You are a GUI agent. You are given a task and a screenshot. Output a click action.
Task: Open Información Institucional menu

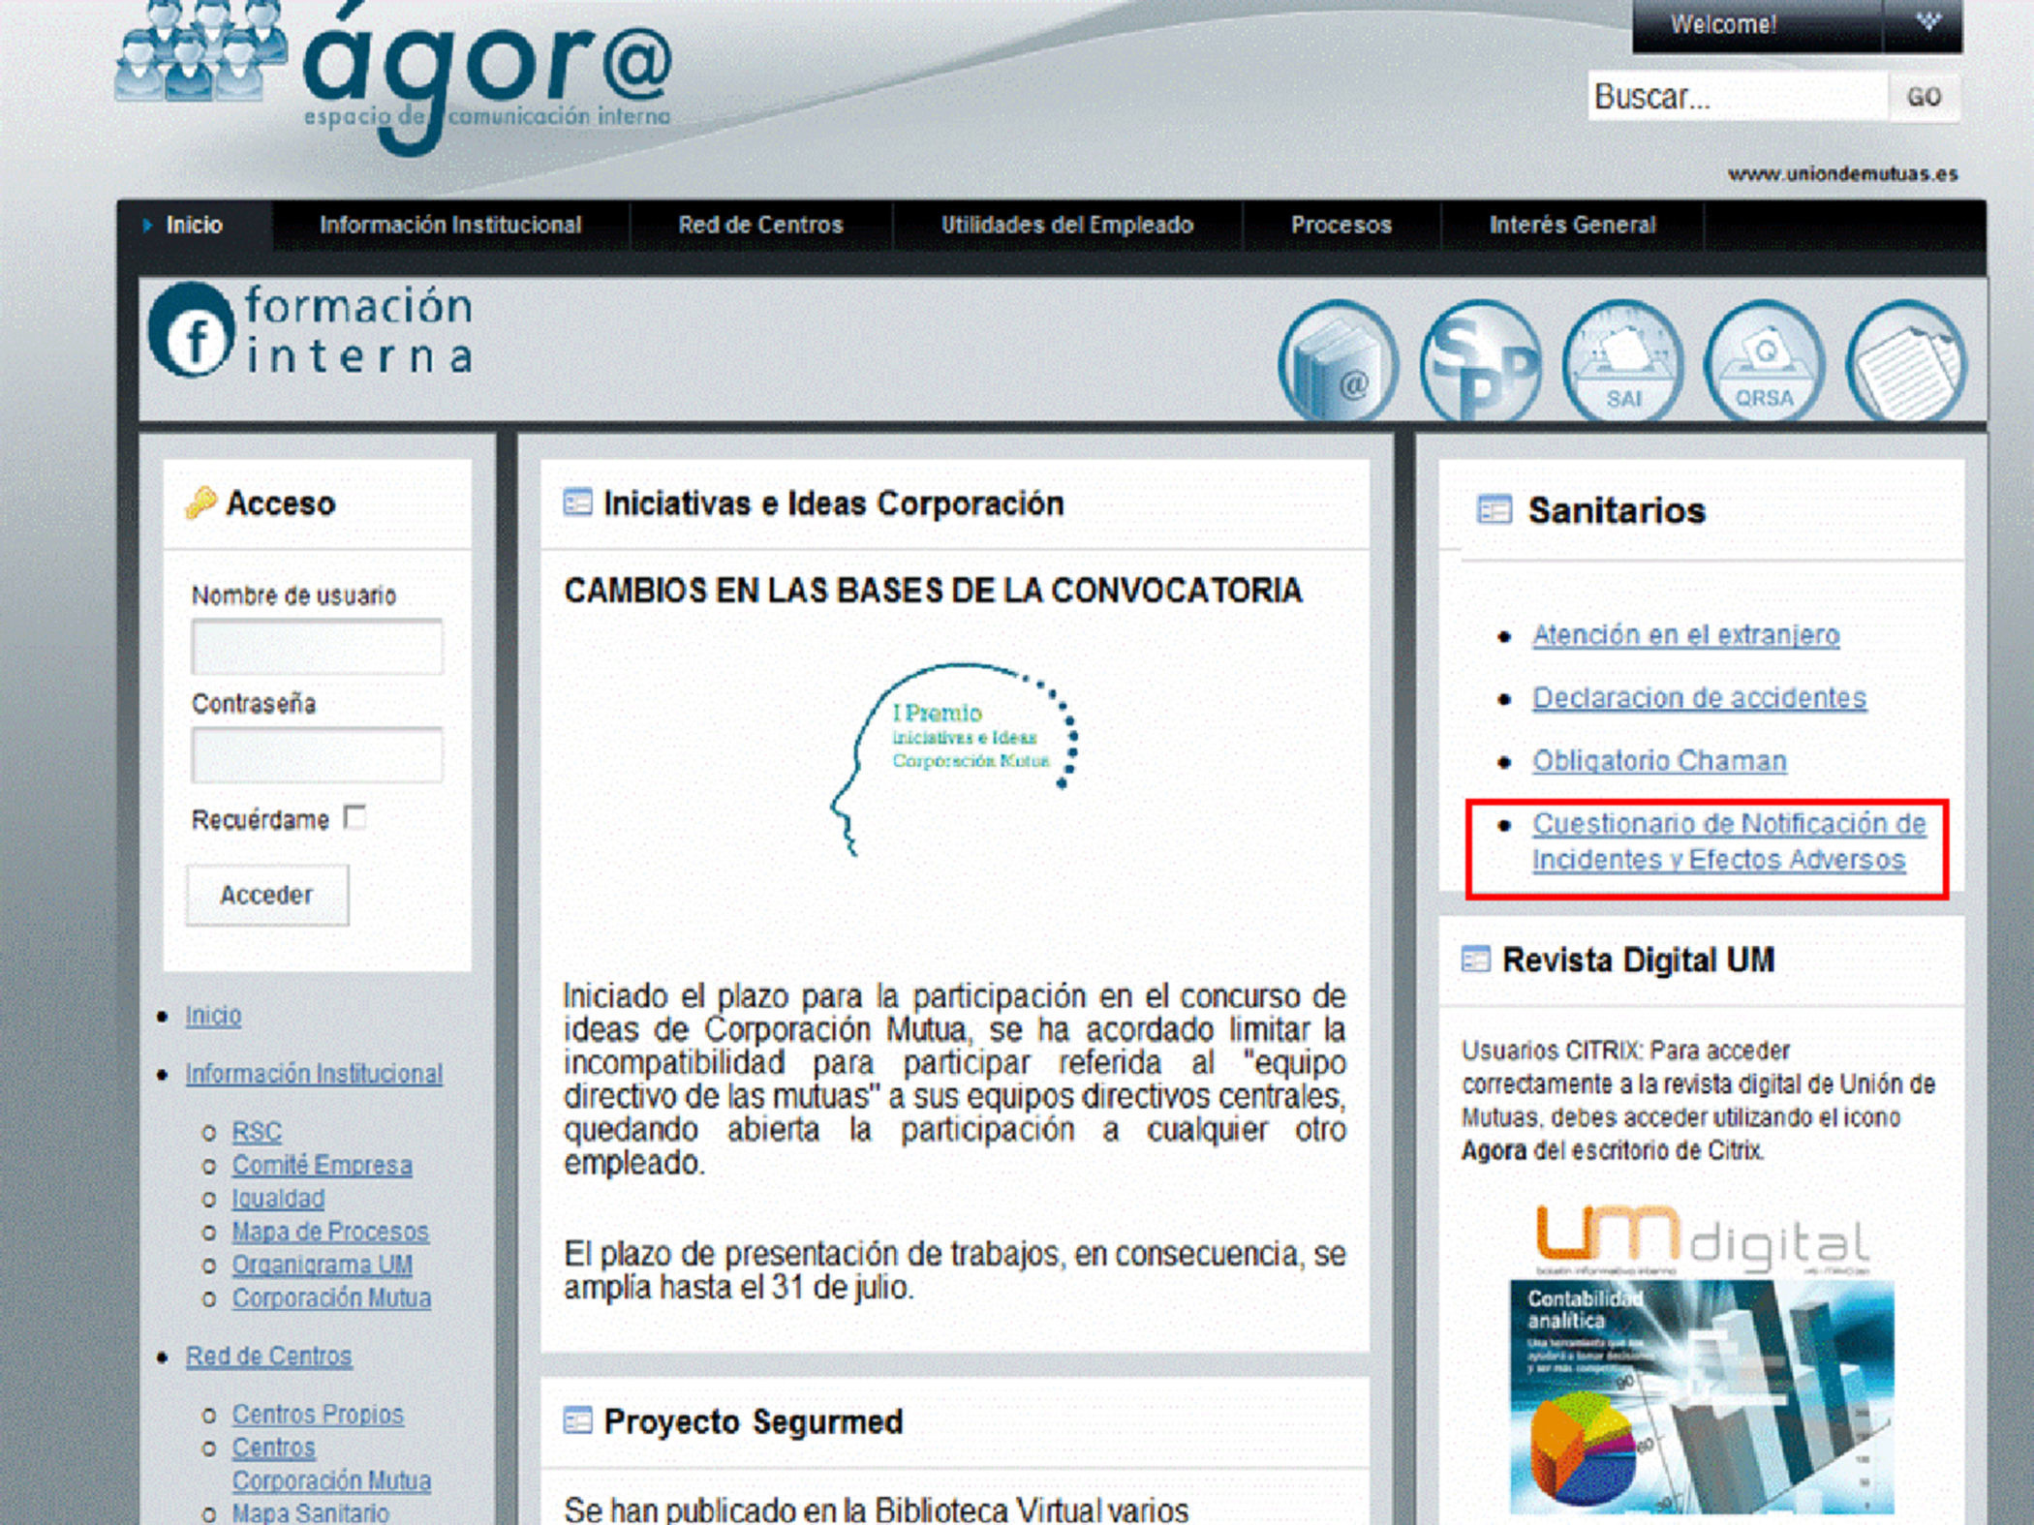[450, 225]
